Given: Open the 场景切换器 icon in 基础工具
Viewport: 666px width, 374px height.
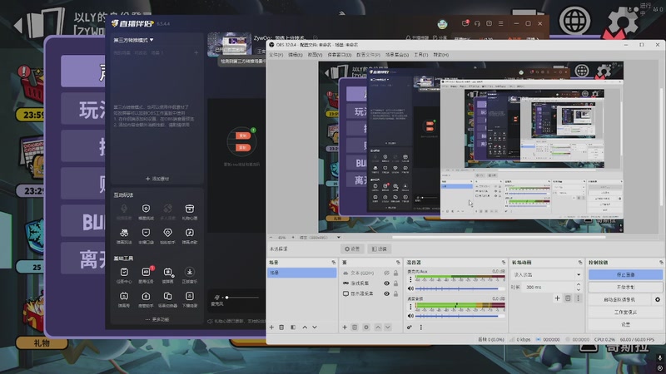Looking at the screenshot, I should 168,296.
